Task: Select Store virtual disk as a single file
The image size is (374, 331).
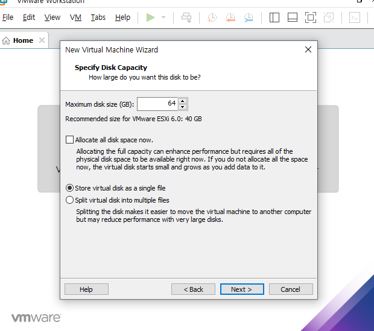Action: (x=69, y=188)
